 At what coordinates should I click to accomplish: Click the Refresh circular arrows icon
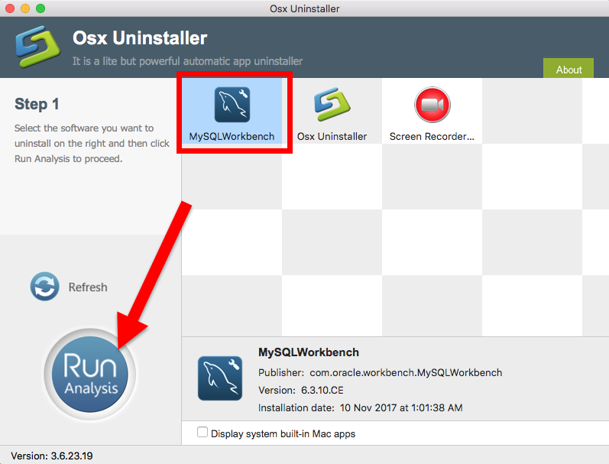(x=44, y=287)
